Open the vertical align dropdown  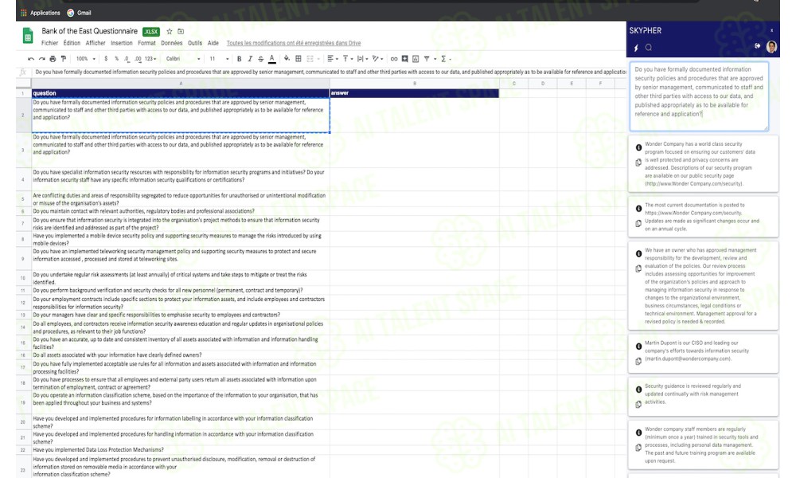tap(348, 59)
